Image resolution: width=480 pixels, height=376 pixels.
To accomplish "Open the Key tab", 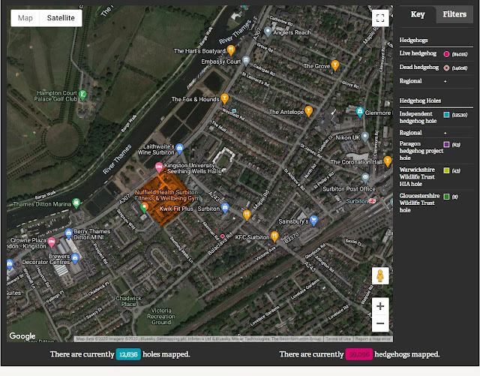I will [x=418, y=14].
